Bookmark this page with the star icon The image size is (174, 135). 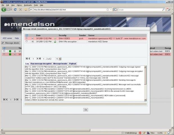pos(108,10)
